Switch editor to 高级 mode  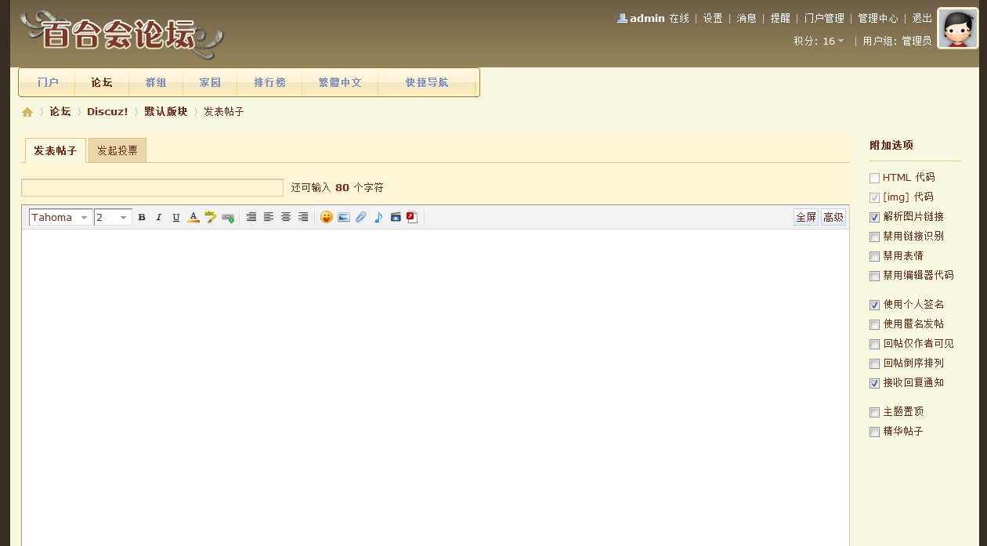[833, 217]
